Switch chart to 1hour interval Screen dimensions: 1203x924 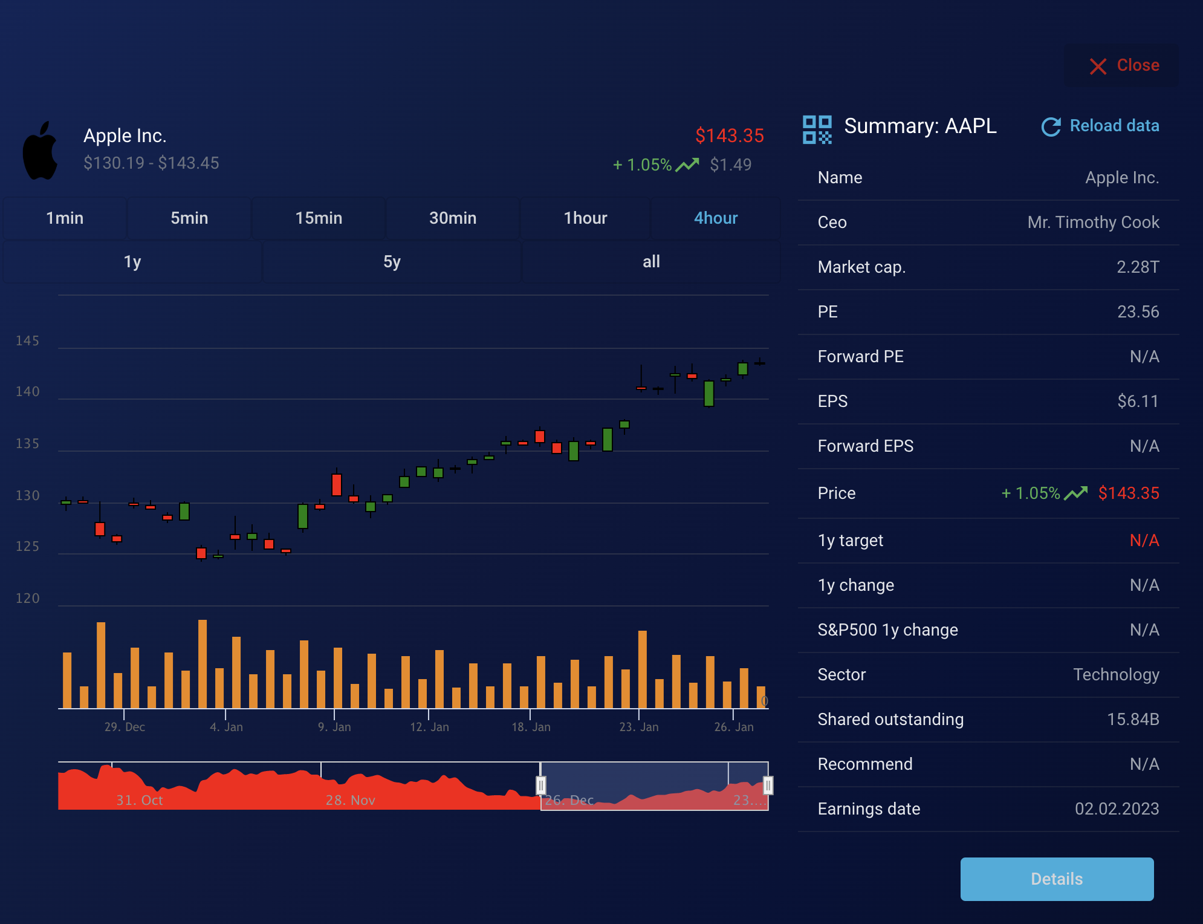pos(585,218)
